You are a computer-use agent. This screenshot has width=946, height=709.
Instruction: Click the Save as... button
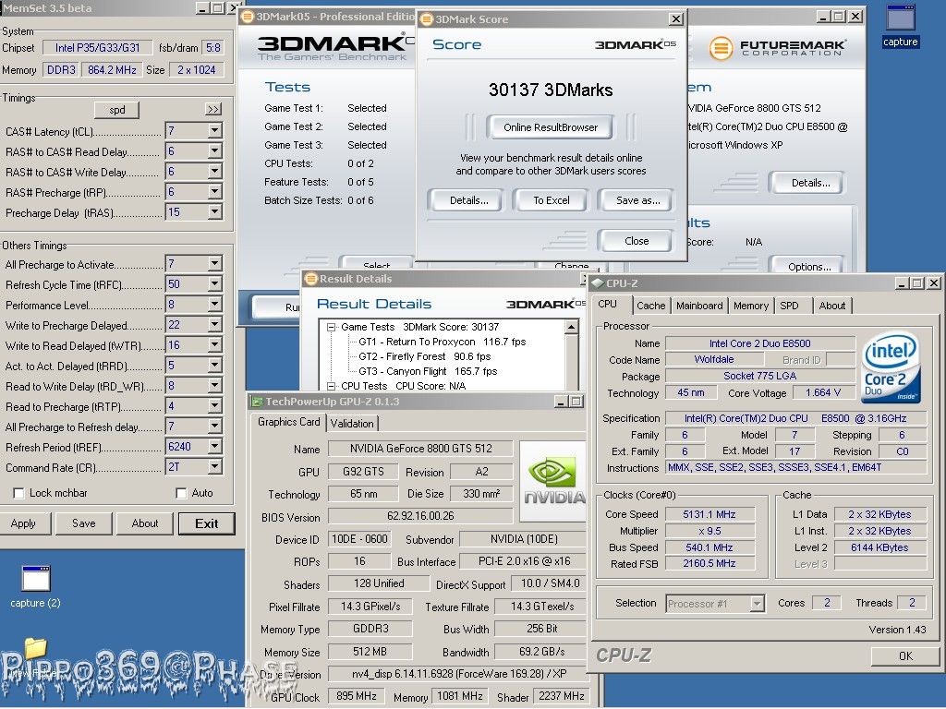637,200
